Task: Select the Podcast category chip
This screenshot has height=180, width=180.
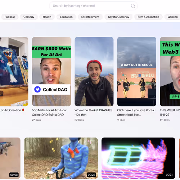Action: [x=10, y=17]
